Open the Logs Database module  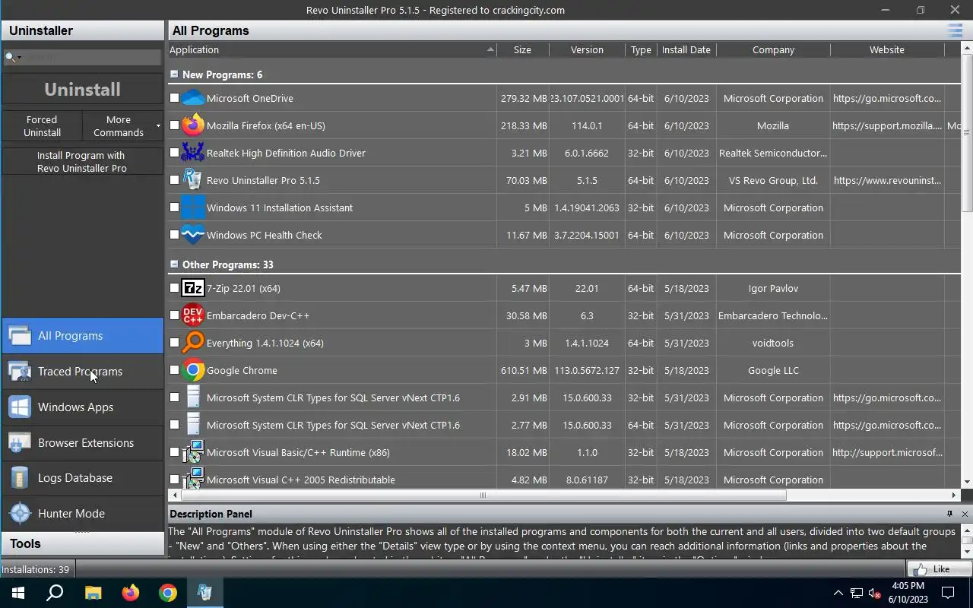coord(82,478)
